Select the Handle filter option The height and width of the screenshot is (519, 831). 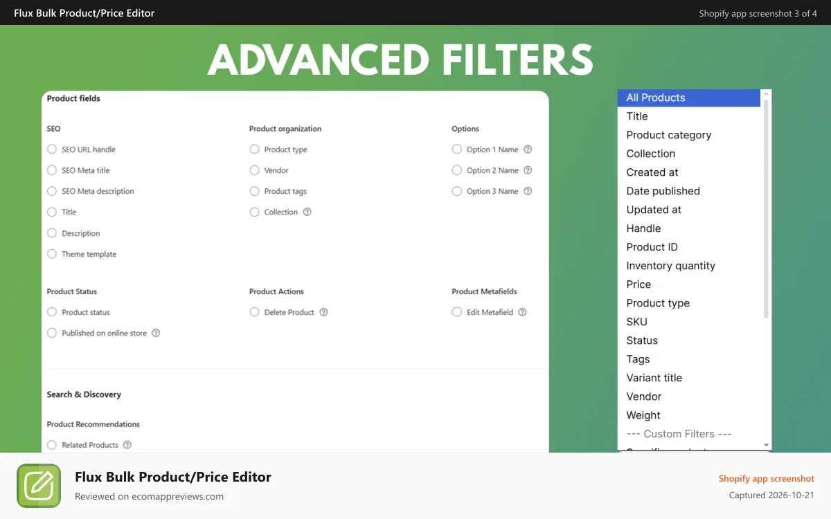pos(689,228)
